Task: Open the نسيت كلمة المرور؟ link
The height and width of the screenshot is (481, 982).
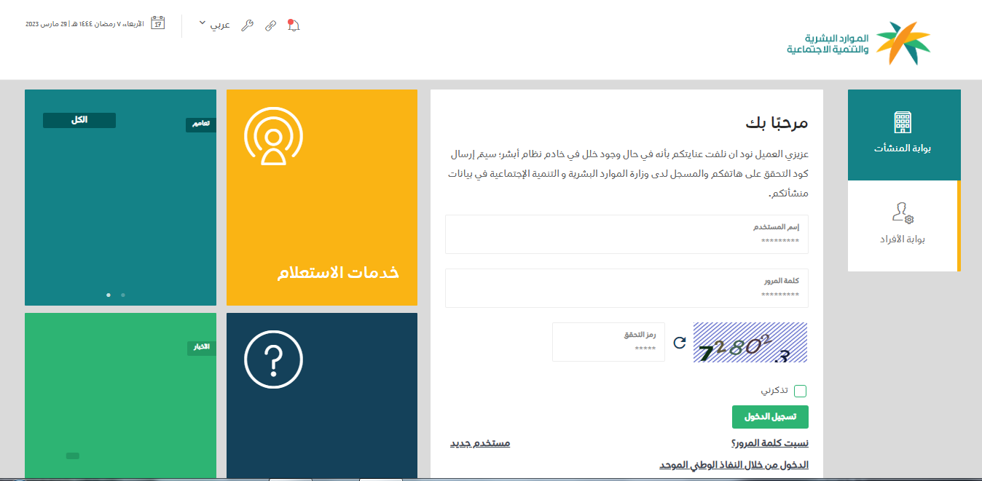Action: tap(769, 443)
